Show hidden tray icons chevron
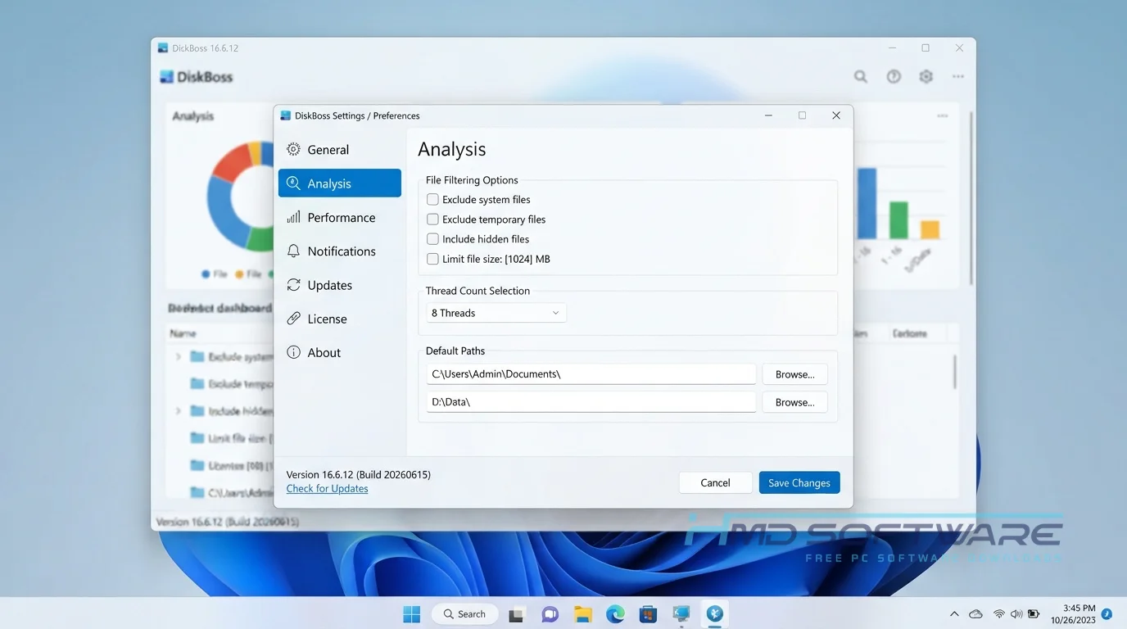 point(954,614)
